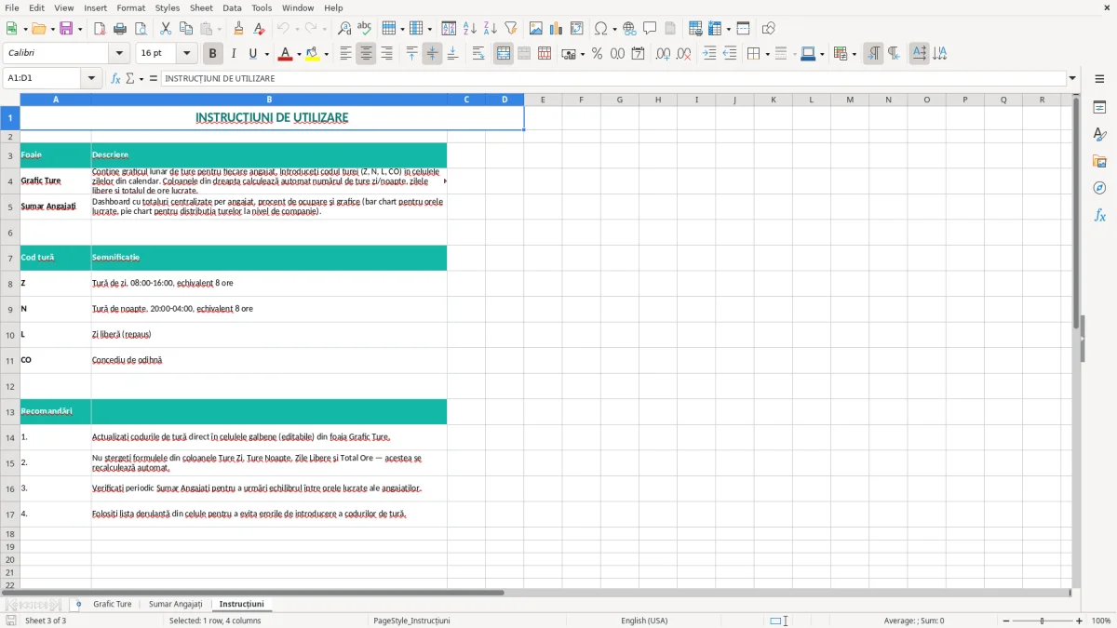Screen dimensions: 1117x628
Task: Click inside the formula input line
Action: pos(613,79)
